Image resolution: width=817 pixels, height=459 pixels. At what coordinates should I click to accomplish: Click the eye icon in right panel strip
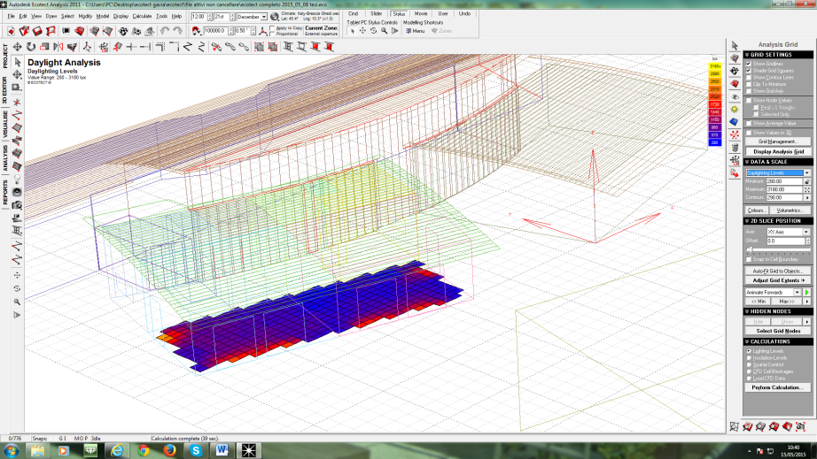click(734, 96)
